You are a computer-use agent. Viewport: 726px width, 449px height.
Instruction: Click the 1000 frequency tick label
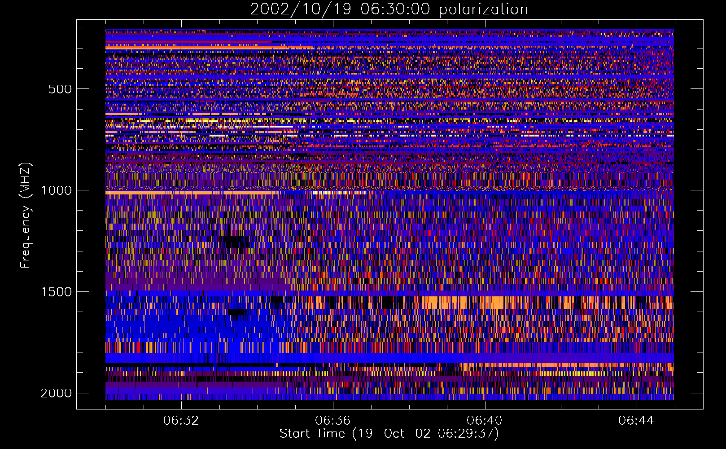[56, 190]
